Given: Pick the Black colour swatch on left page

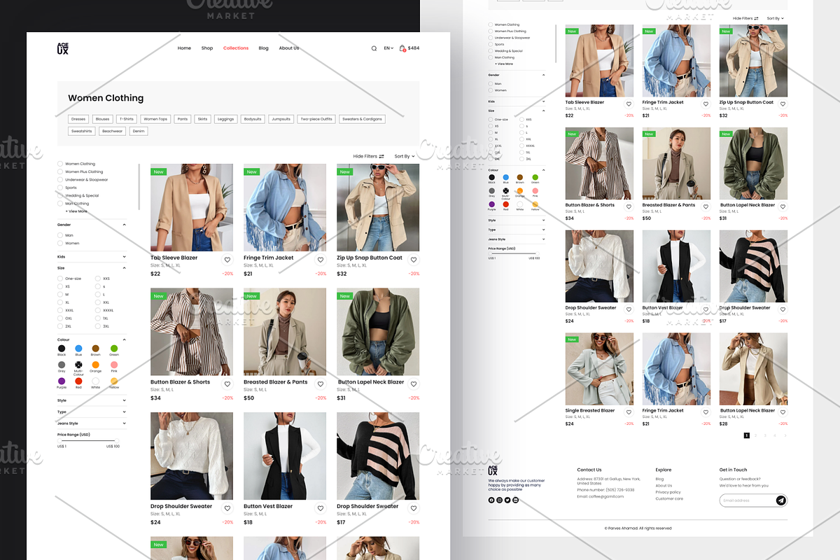Looking at the screenshot, I should coord(62,349).
